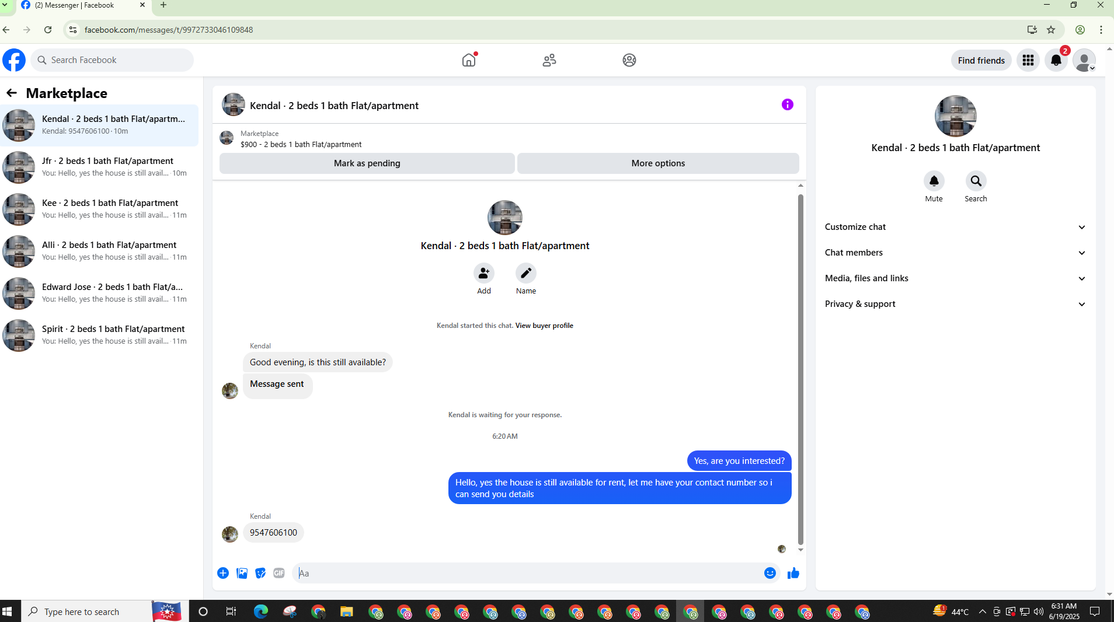Click the Facebook logo
Viewport: 1114px width, 622px height.
coord(14,60)
